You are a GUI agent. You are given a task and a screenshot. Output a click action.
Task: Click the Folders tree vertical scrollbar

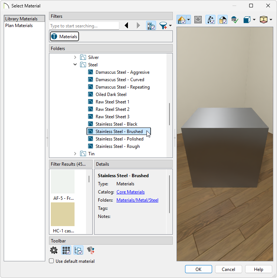click(x=169, y=114)
